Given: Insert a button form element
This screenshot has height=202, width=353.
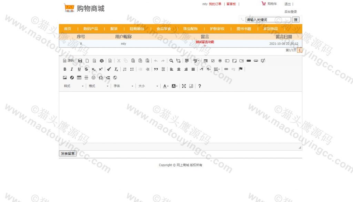Looking at the screenshot, I should (249, 61).
